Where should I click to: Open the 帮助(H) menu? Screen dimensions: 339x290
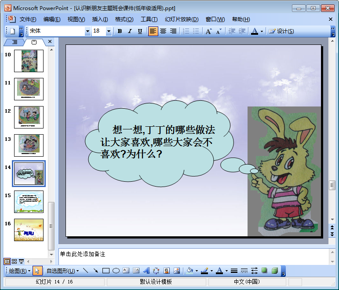[241, 19]
